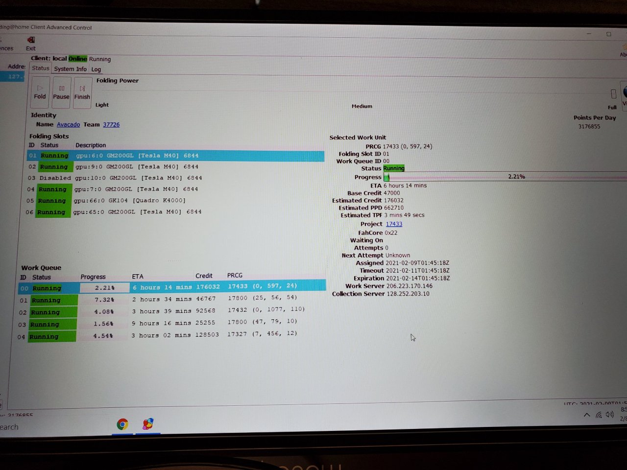This screenshot has width=627, height=470.
Task: Select the Status tab
Action: click(41, 69)
